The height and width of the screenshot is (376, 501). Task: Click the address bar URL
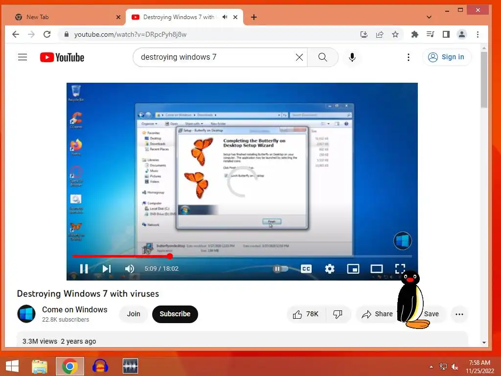coord(130,34)
